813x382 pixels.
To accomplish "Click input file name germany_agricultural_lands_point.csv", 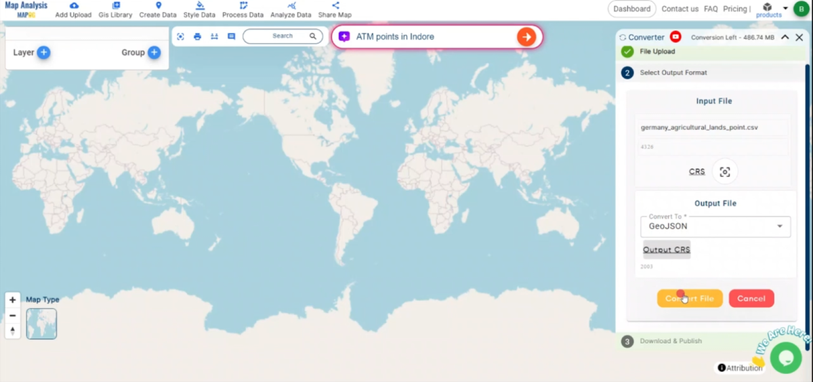I will pyautogui.click(x=699, y=127).
